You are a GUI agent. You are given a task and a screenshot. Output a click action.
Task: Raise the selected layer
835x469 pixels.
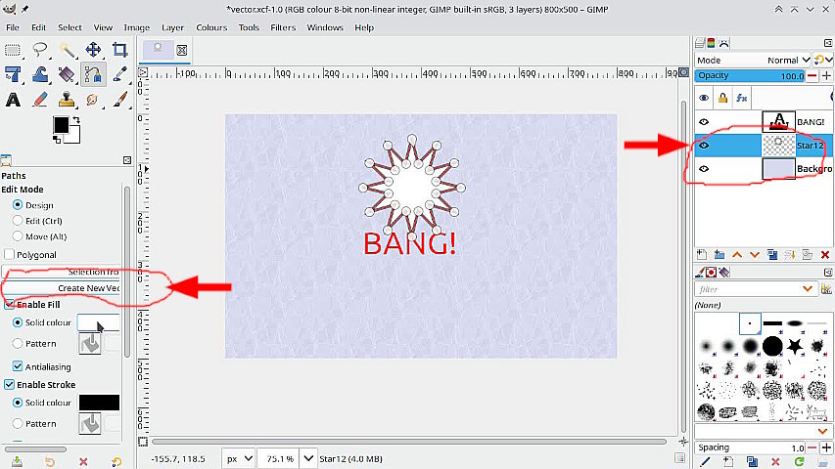point(737,255)
